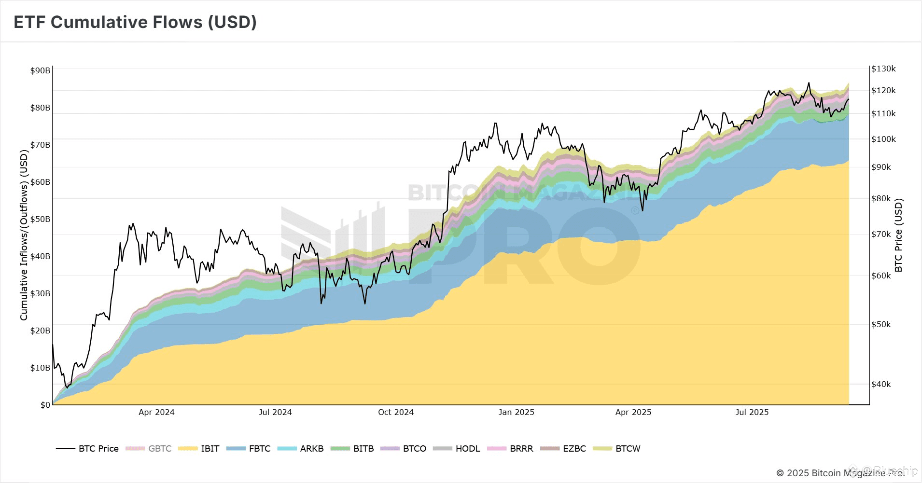
Task: Toggle the ARKB legend item
Action: [x=301, y=448]
